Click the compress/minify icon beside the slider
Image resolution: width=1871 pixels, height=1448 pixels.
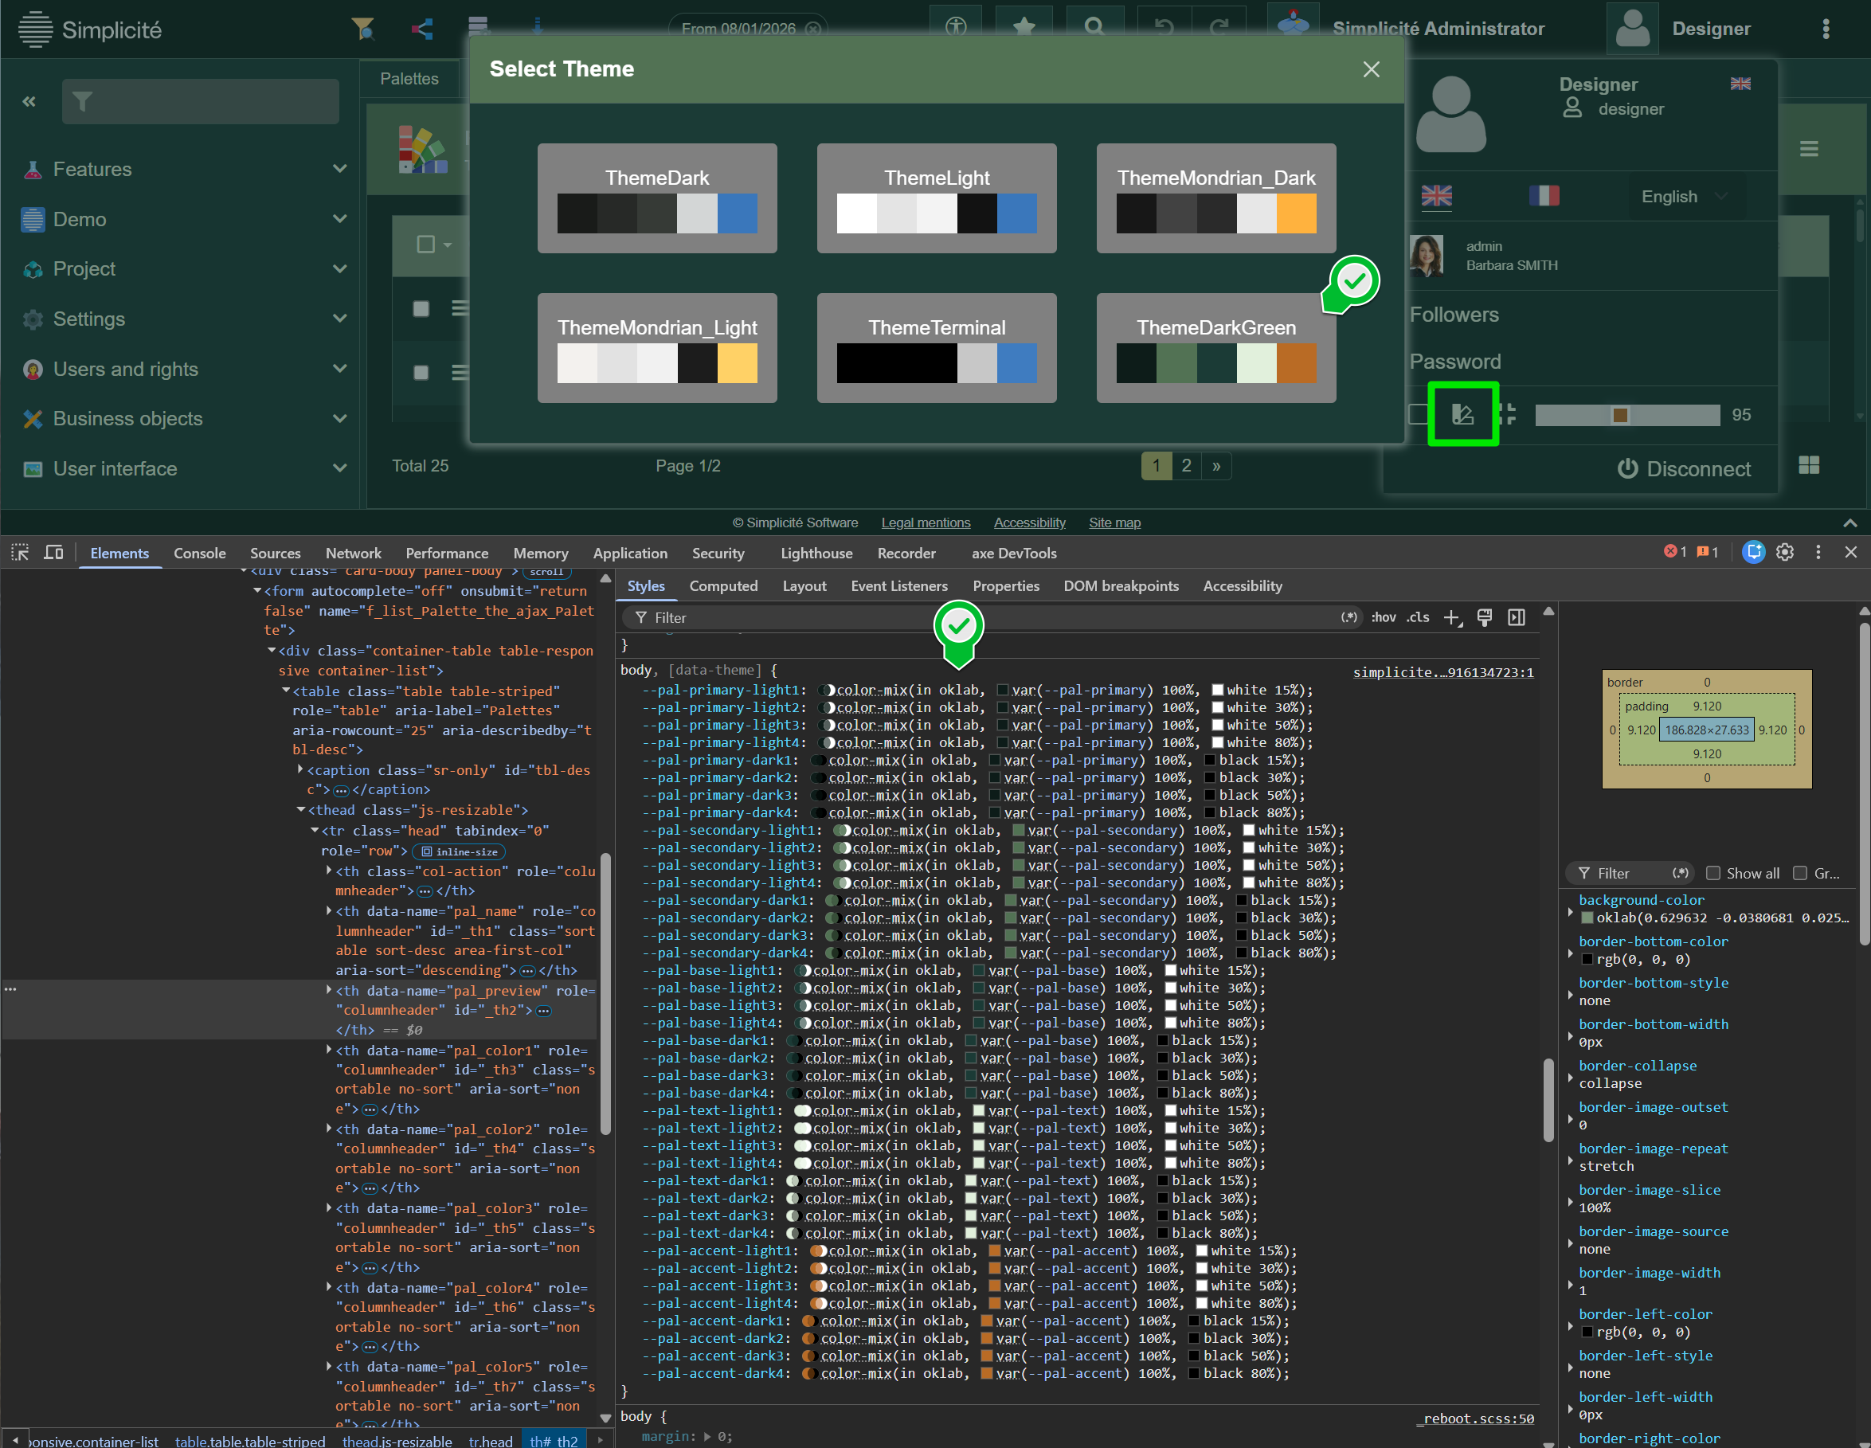1509,415
